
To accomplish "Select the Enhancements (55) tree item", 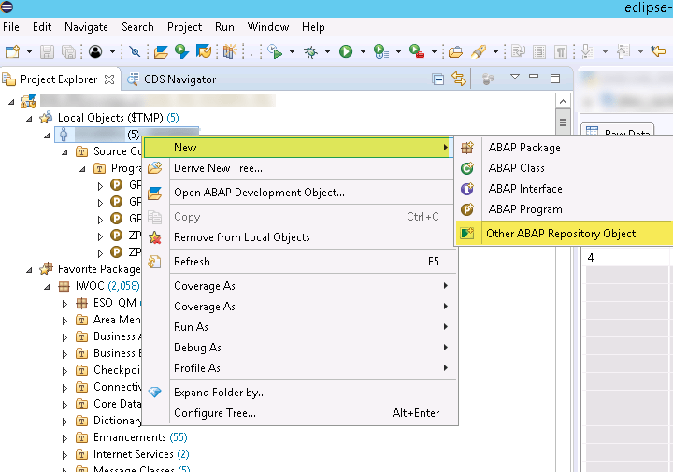I will coord(132,437).
